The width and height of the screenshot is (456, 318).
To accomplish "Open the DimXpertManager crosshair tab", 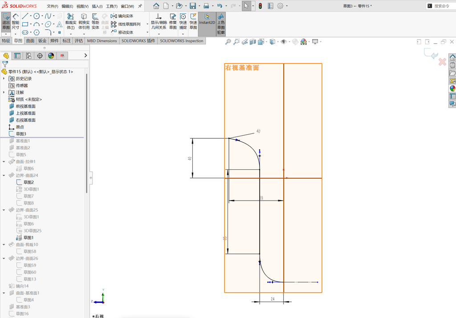I will coord(40,56).
